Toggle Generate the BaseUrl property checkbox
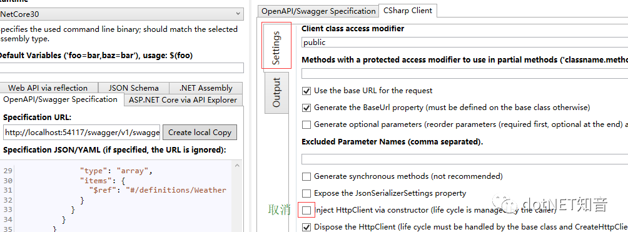This screenshot has height=232, width=628. (306, 108)
